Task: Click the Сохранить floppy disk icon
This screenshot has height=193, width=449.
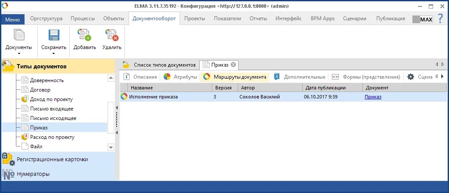Action: (x=54, y=35)
